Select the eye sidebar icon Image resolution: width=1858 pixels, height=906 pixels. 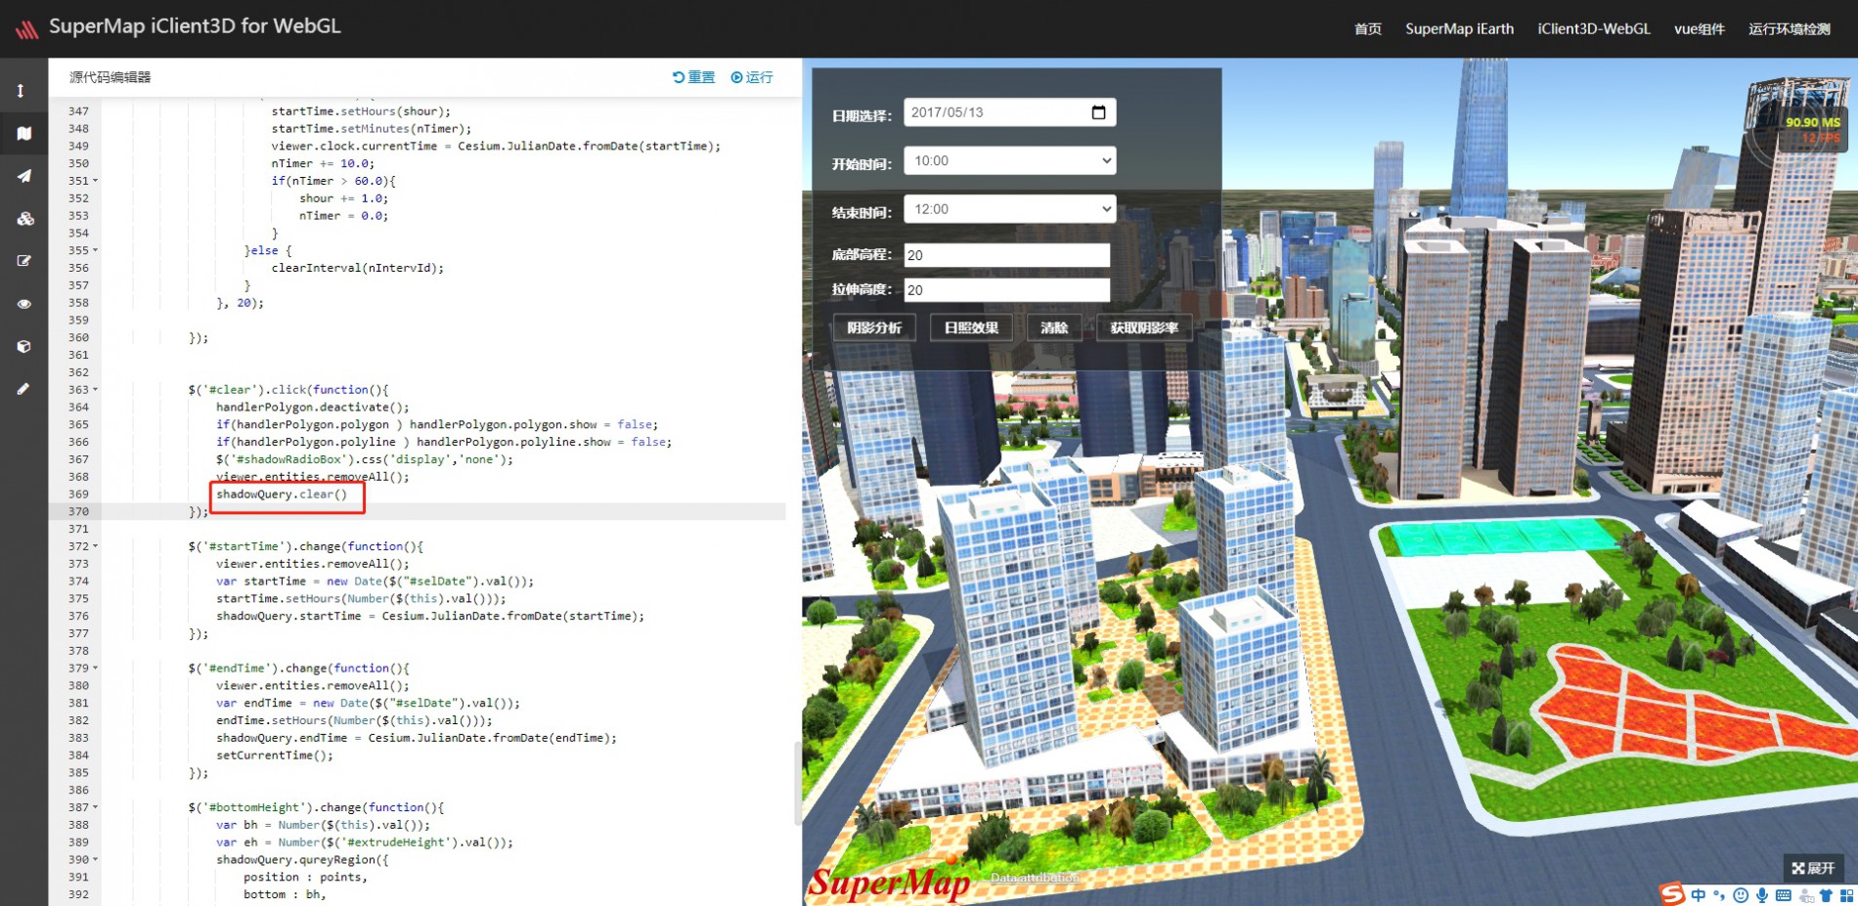tap(24, 304)
